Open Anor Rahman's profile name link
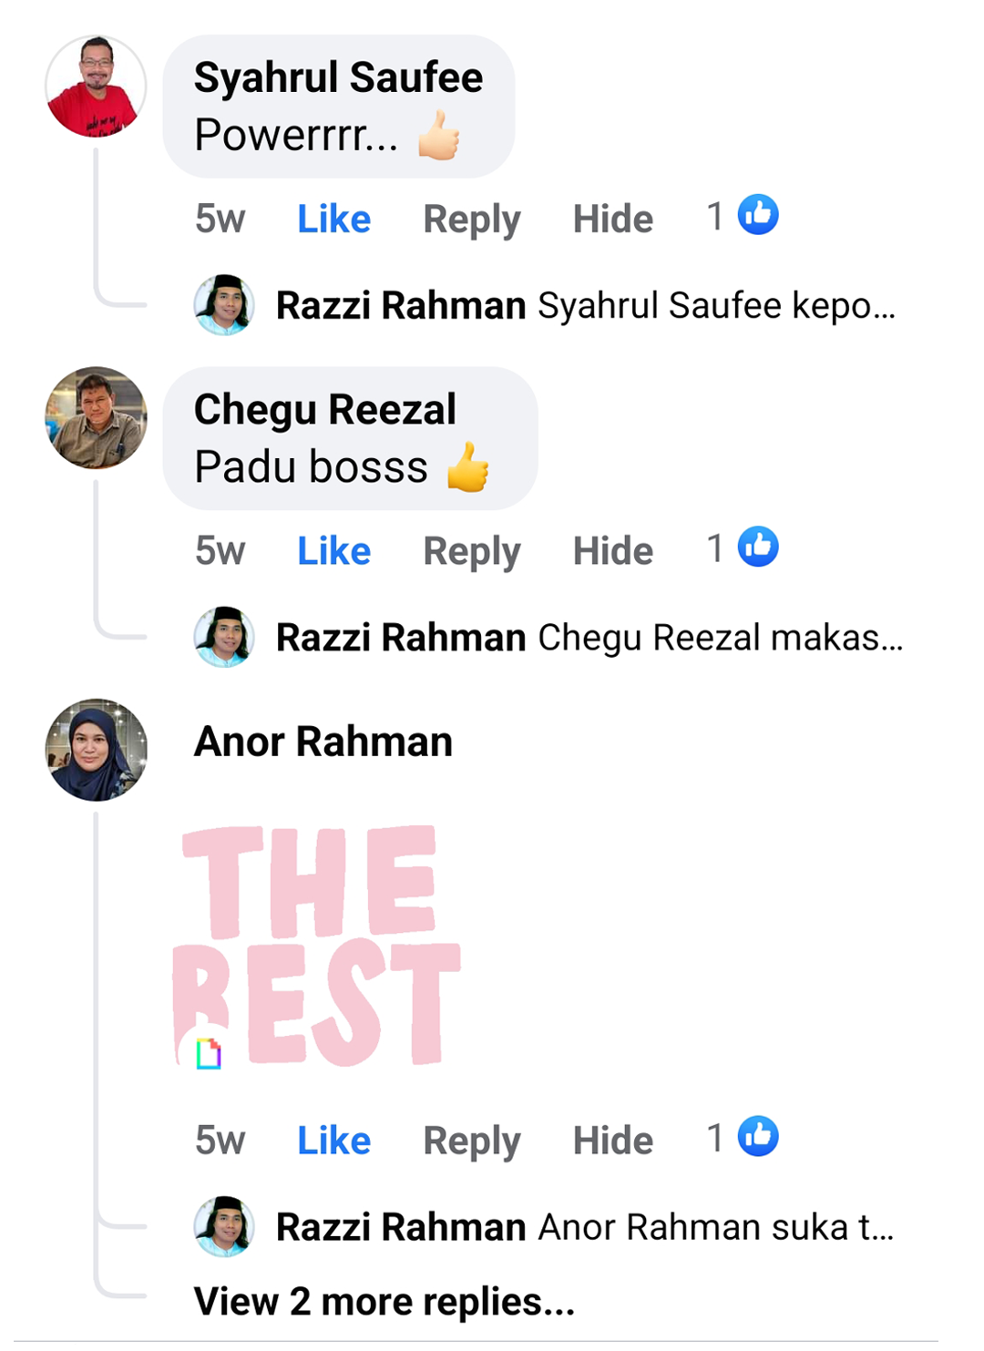 pyautogui.click(x=323, y=742)
